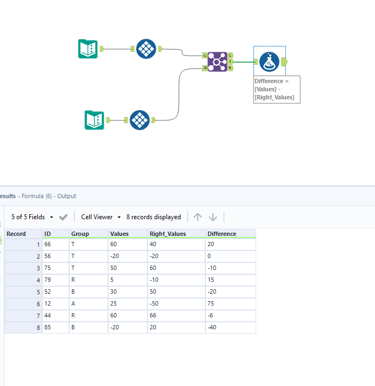Click the Formula tool output anchor
The width and height of the screenshot is (375, 386).
[x=284, y=62]
